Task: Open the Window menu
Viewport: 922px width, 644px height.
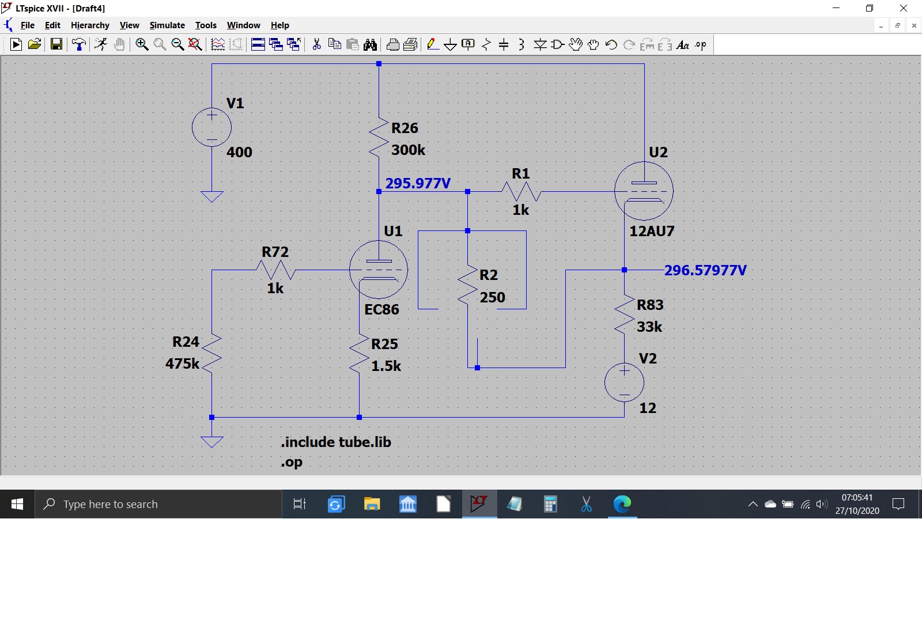Action: pos(244,25)
